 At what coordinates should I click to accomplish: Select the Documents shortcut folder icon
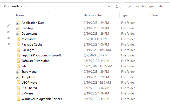(x=18, y=34)
